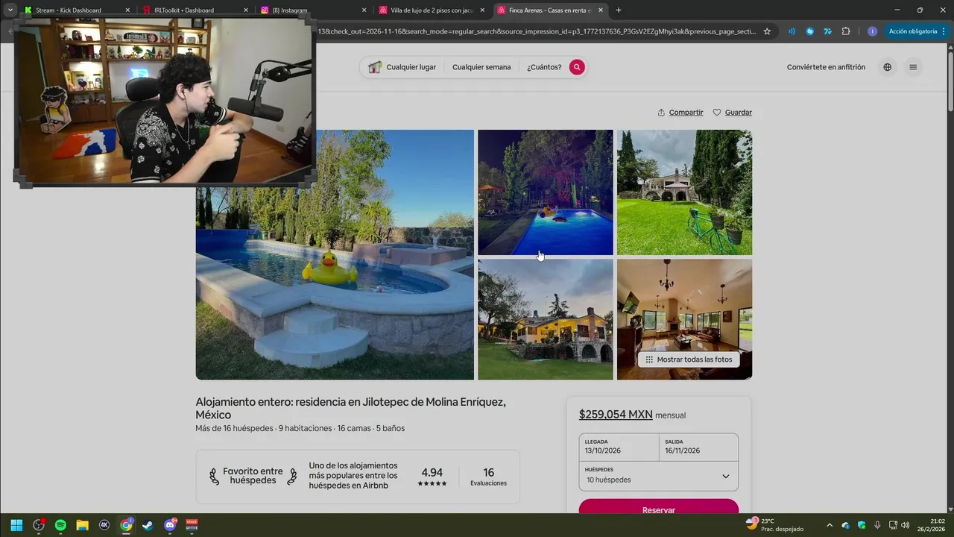The image size is (954, 537).
Task: Click the network display tray icon
Action: [892, 525]
